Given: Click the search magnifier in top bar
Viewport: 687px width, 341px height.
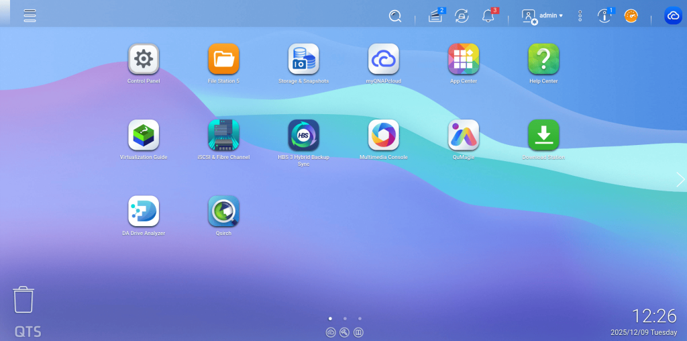Looking at the screenshot, I should 395,16.
